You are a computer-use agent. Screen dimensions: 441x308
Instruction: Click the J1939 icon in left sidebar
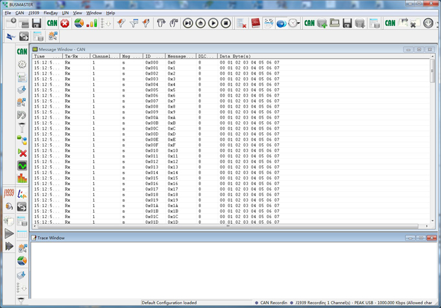[8, 193]
